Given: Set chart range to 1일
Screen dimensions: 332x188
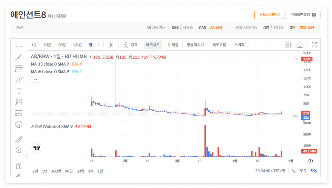Looking at the screenshot, I should click(x=100, y=171).
